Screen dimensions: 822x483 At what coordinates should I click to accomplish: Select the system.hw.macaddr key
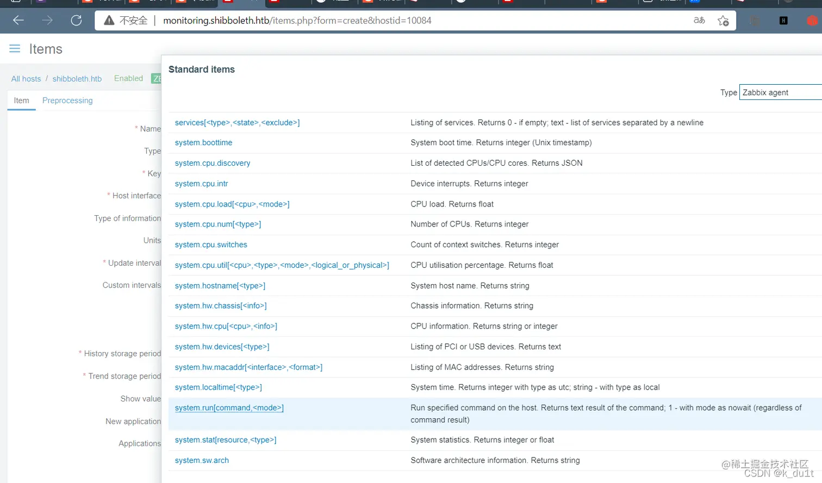click(248, 367)
